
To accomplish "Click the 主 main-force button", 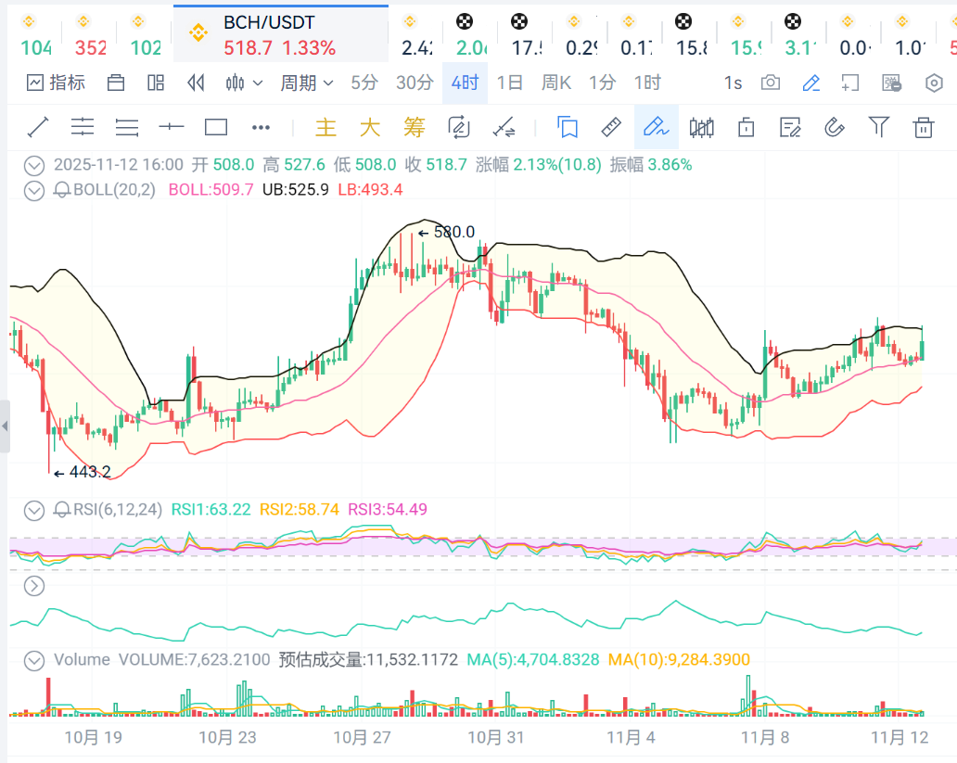I will [x=325, y=127].
